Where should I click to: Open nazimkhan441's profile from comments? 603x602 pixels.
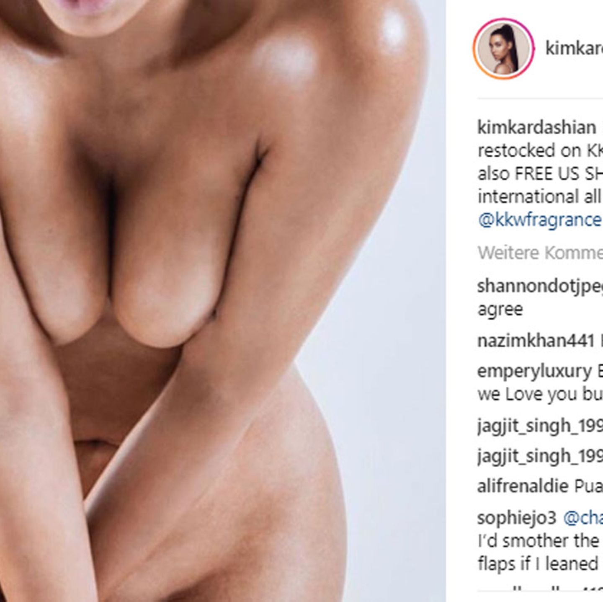(x=536, y=341)
